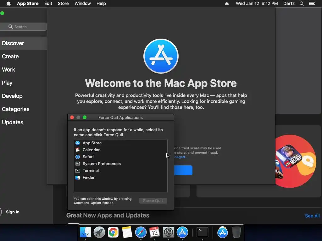The image size is (322, 241).
Task: Click the App Store icon in Force Quit list
Action: (78, 143)
